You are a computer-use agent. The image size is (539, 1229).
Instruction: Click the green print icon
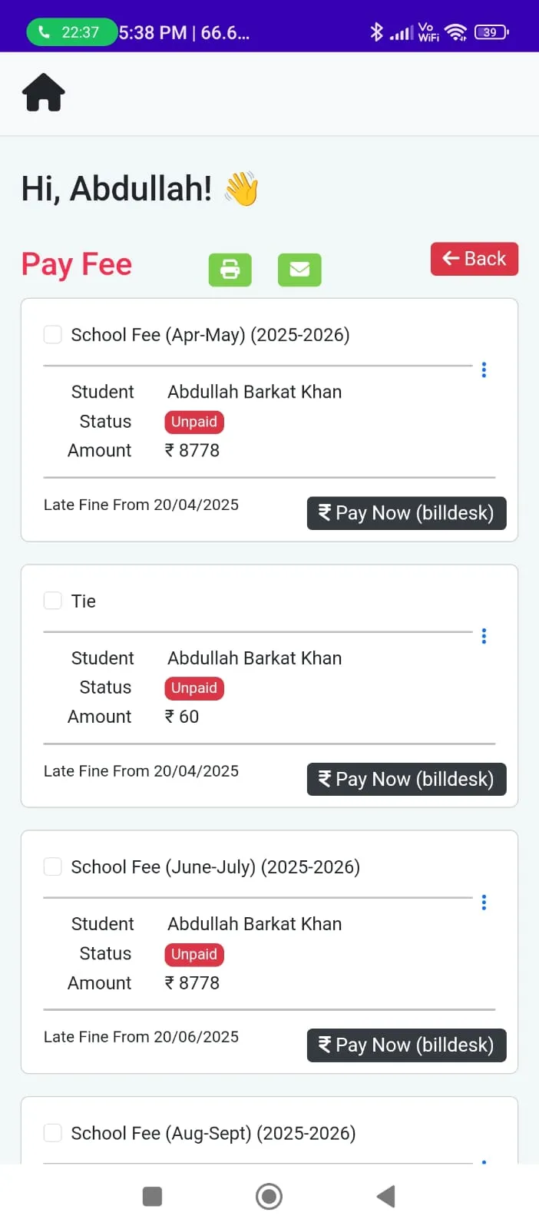(x=230, y=270)
